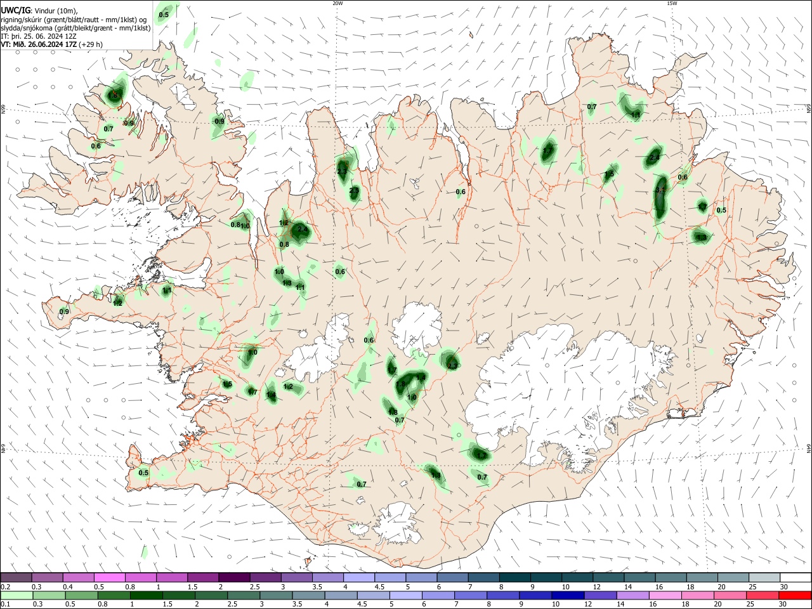Image resolution: width=812 pixels, height=609 pixels.
Task: Click the '0.1' label in the rain legend
Action: pos(5,604)
